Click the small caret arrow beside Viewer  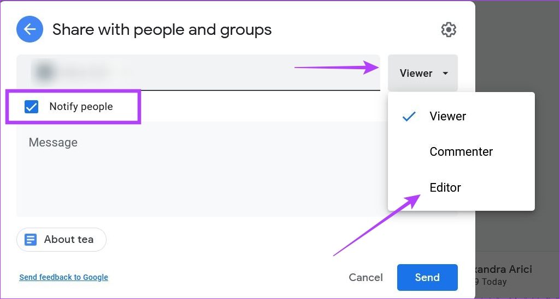446,73
